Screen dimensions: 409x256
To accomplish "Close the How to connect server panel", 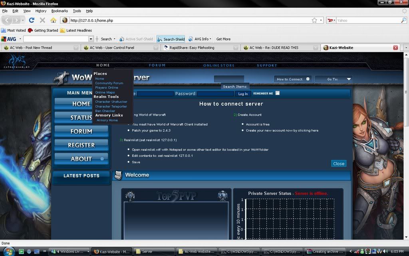I will pyautogui.click(x=339, y=164).
